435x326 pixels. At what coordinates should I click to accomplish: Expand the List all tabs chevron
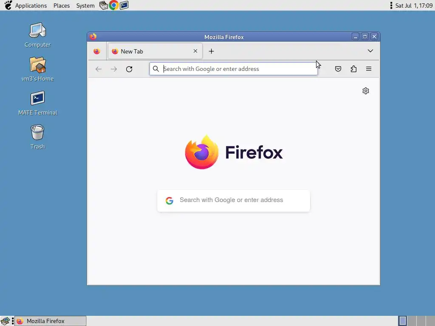[x=370, y=51]
